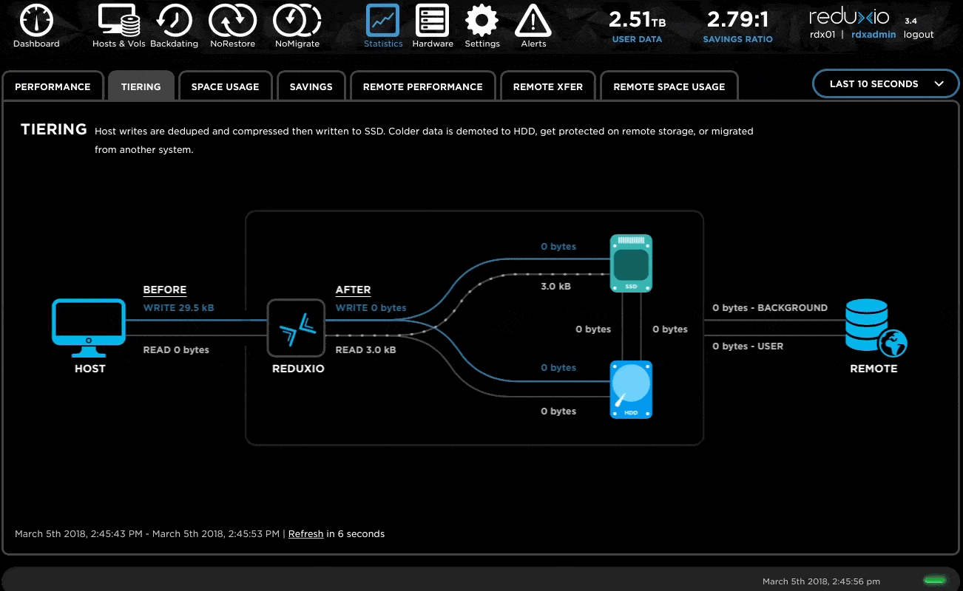Open the LAST 10 SECONDS time range dropdown

pos(887,84)
